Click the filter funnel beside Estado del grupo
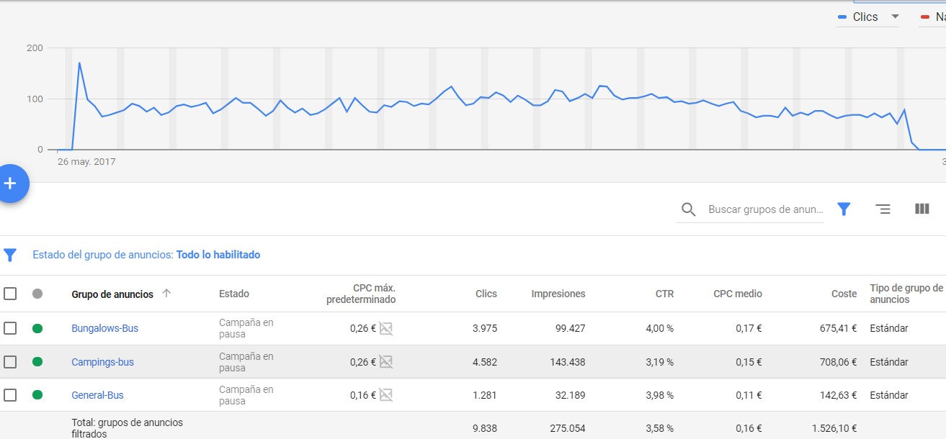The width and height of the screenshot is (946, 439). coord(10,255)
